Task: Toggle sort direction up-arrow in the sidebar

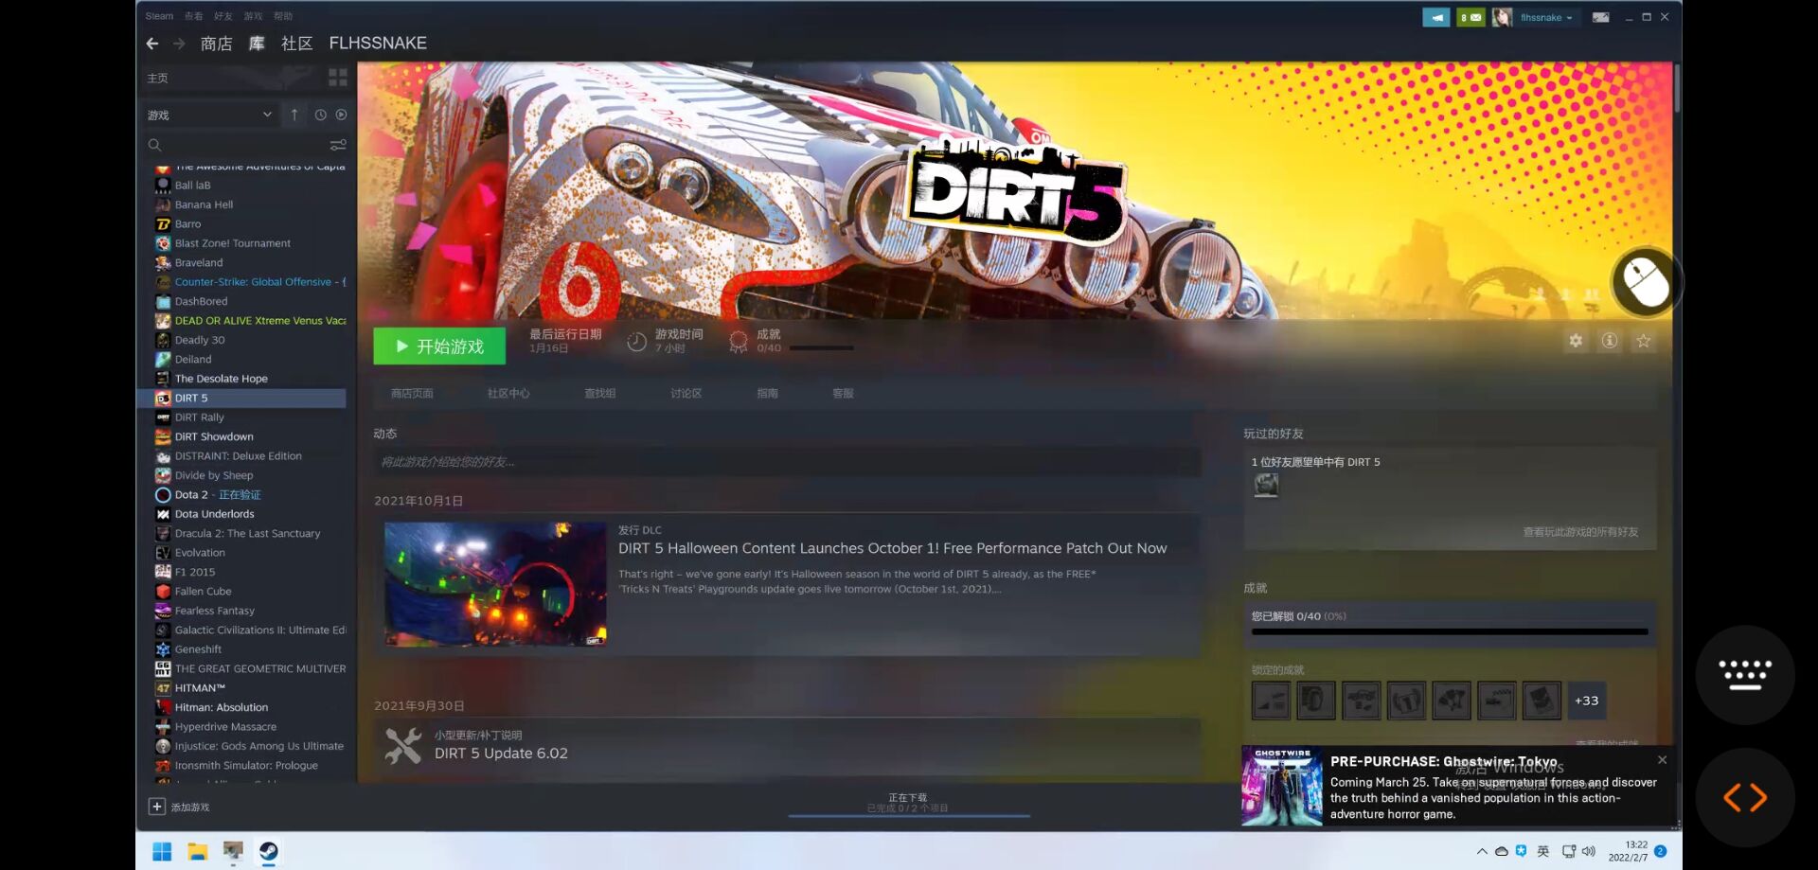Action: click(294, 115)
